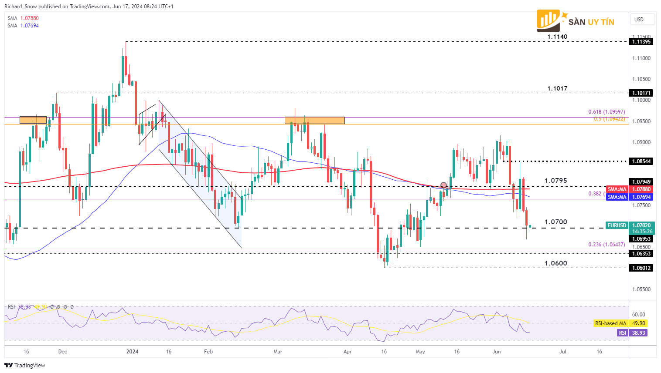This screenshot has width=661, height=373.
Task: Click the 1.0600 level annotation
Action: [x=556, y=263]
